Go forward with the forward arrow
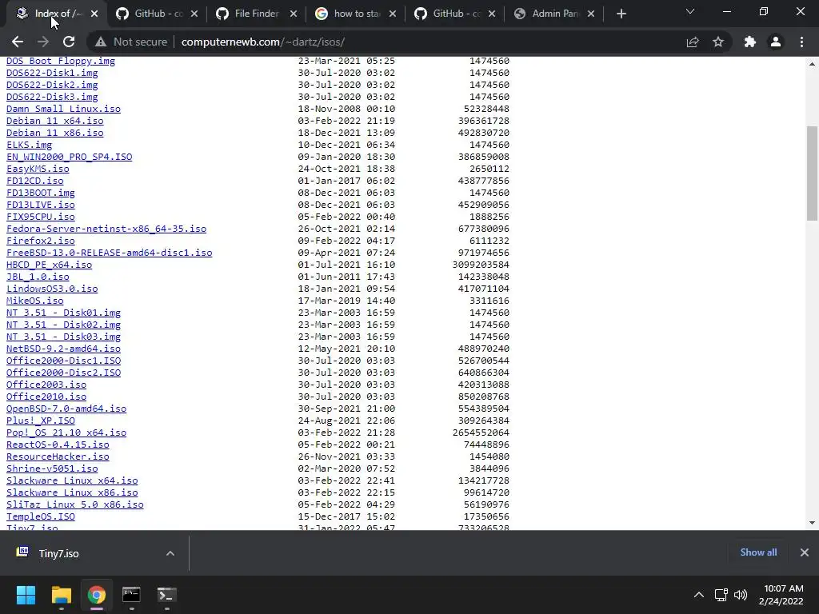819x614 pixels. point(43,42)
